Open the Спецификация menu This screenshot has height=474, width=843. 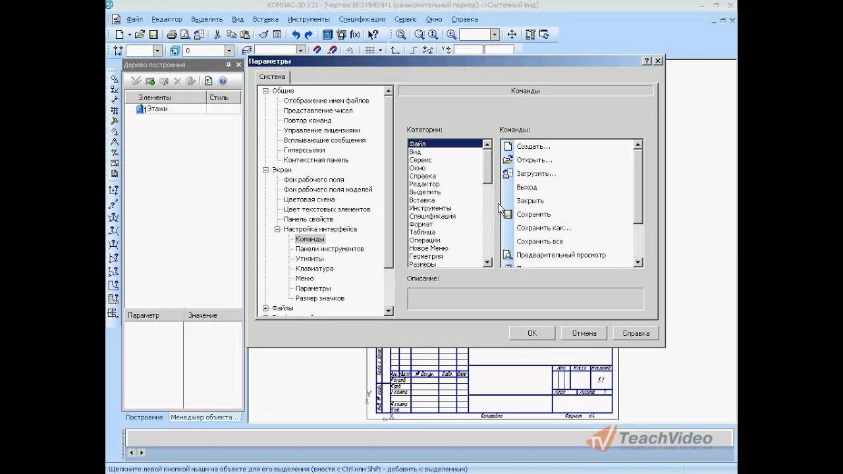(362, 19)
